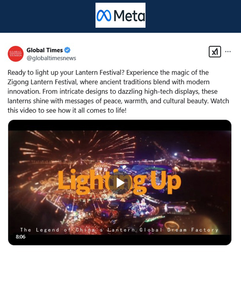The image size is (241, 282).
Task: Click the Zigong Lantern Festival phrase
Action: pos(42,82)
